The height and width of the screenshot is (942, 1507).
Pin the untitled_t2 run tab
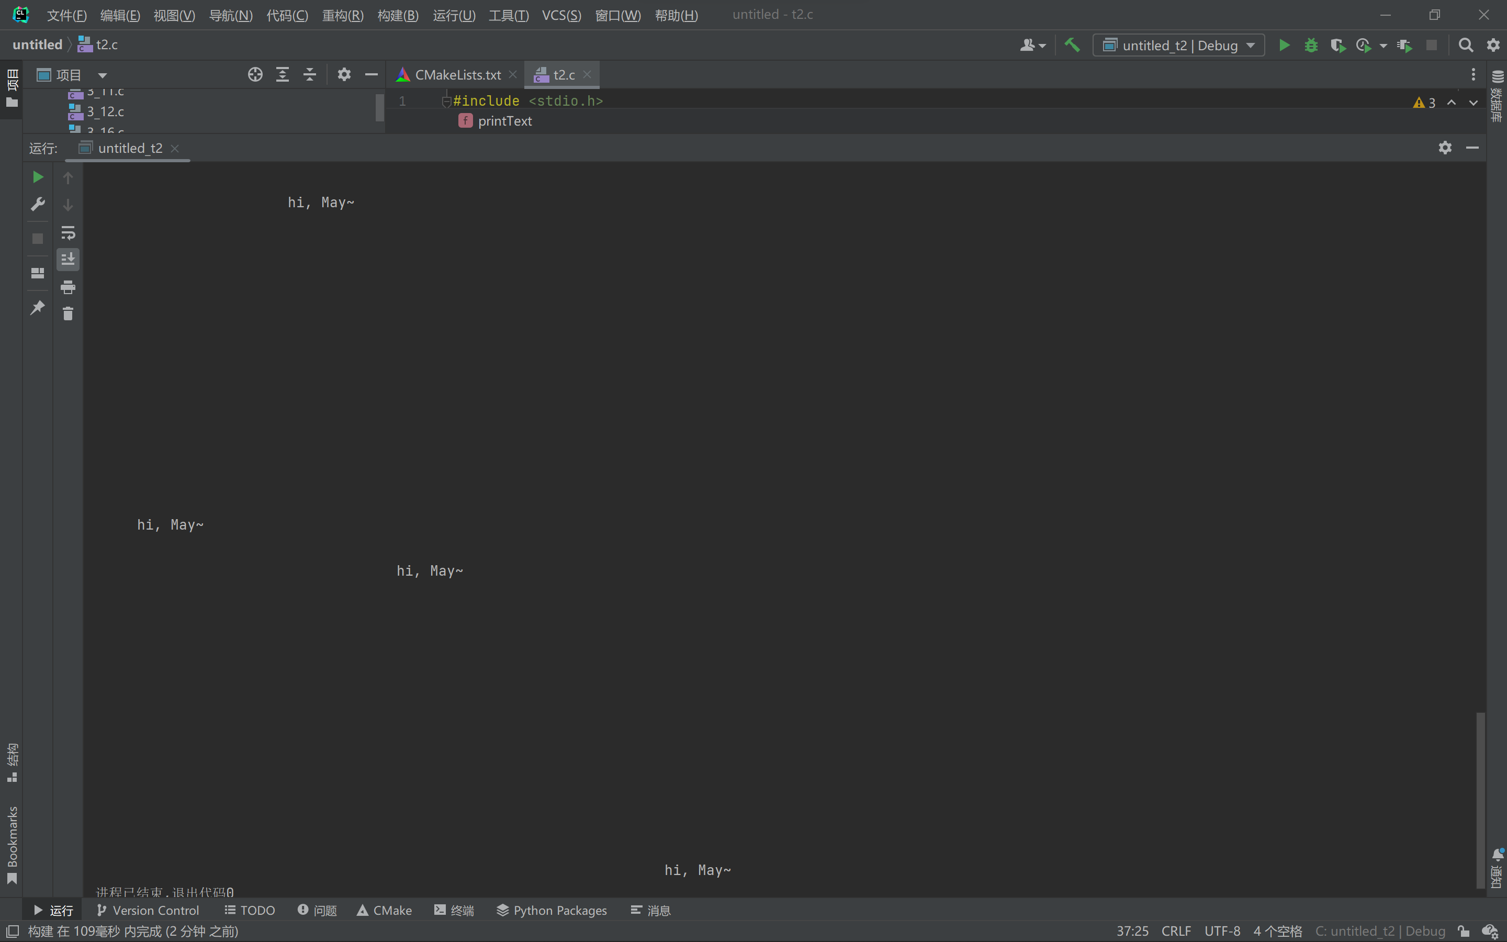pos(37,307)
